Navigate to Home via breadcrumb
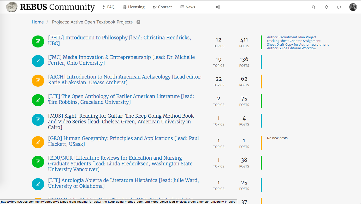361x204 pixels. [38, 22]
